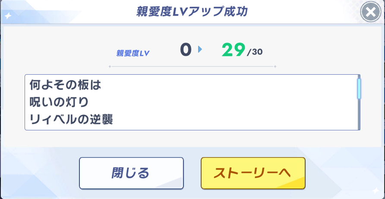Click the /30 max level text
Viewport: 385px width, 199px height.
tap(255, 53)
